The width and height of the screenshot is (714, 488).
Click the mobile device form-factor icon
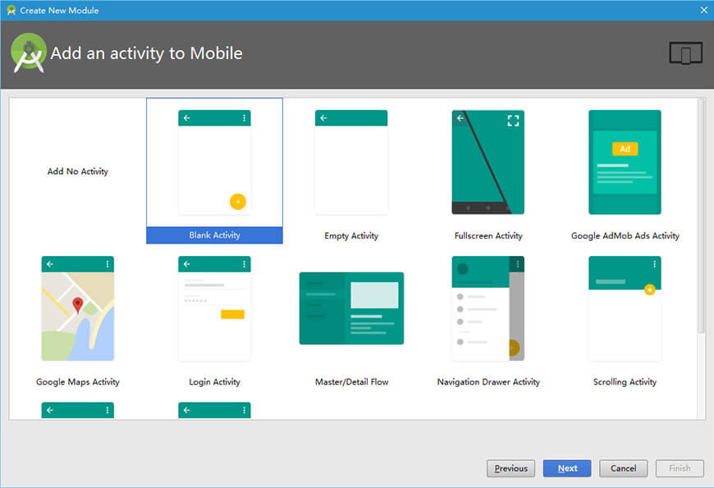point(685,52)
